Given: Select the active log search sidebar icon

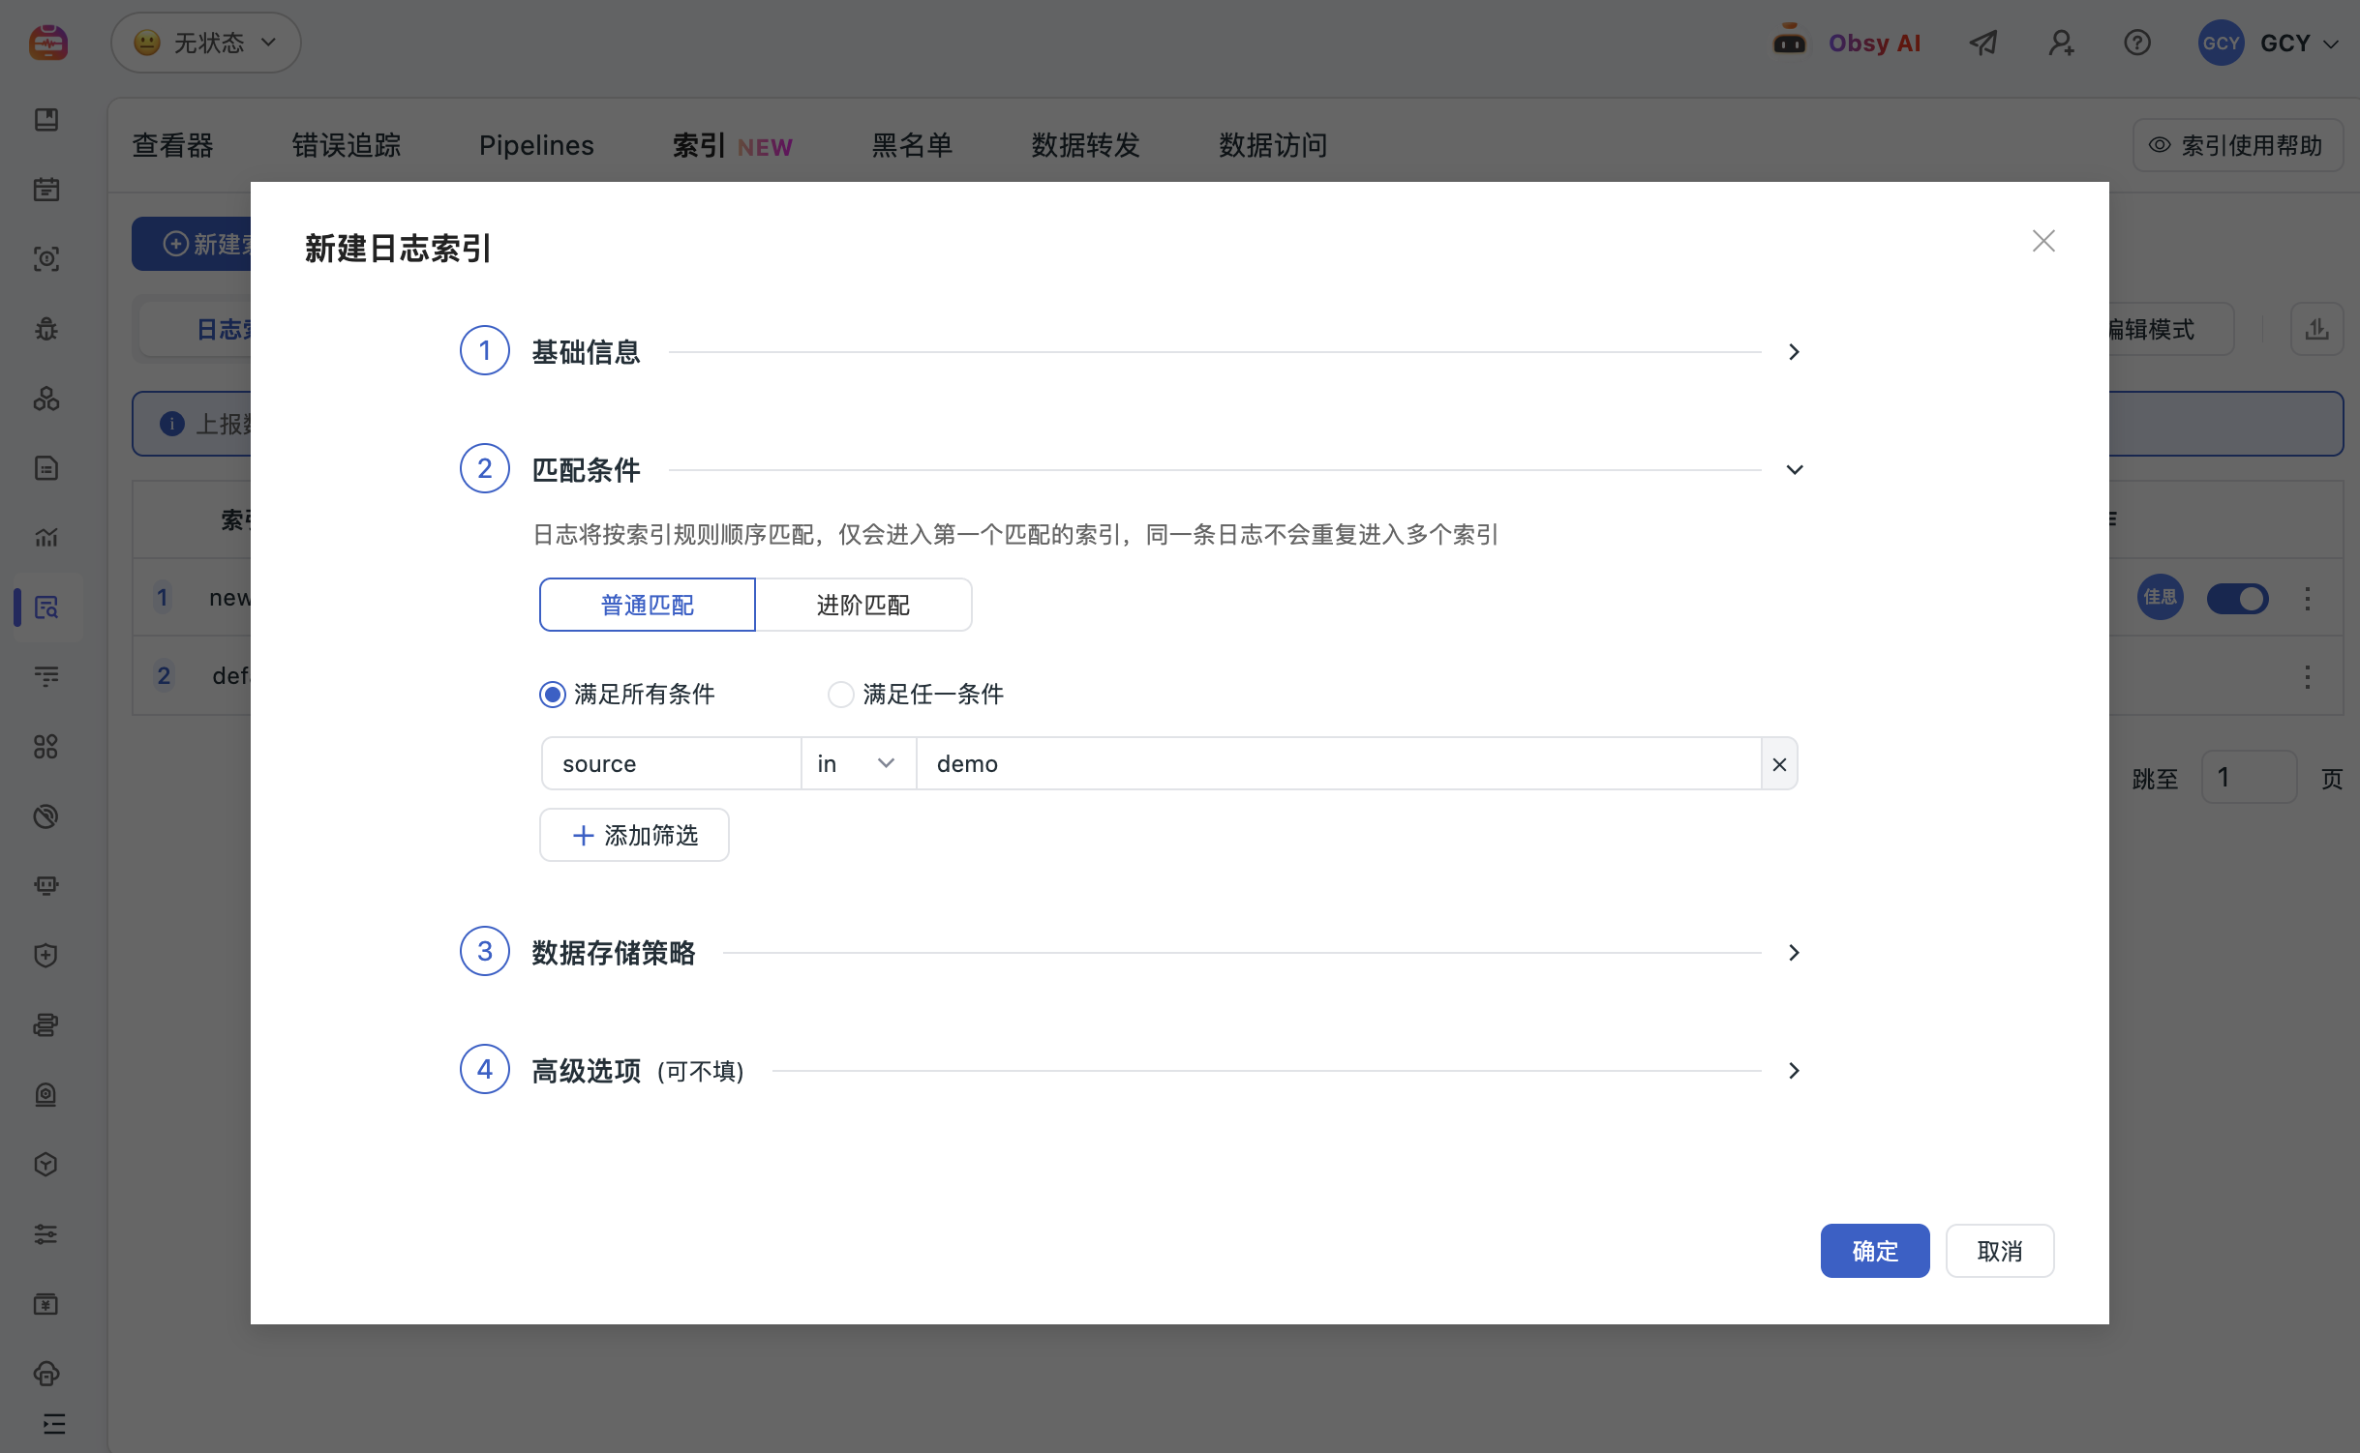Looking at the screenshot, I should pyautogui.click(x=46, y=608).
